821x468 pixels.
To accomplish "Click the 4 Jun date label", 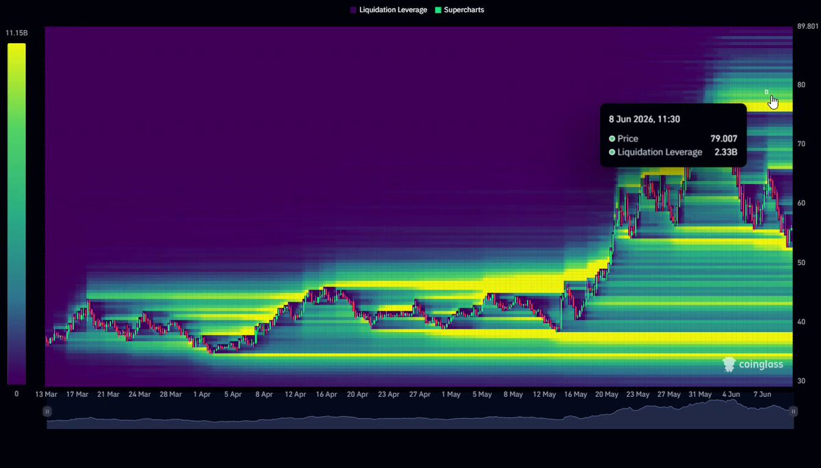I will pyautogui.click(x=731, y=394).
